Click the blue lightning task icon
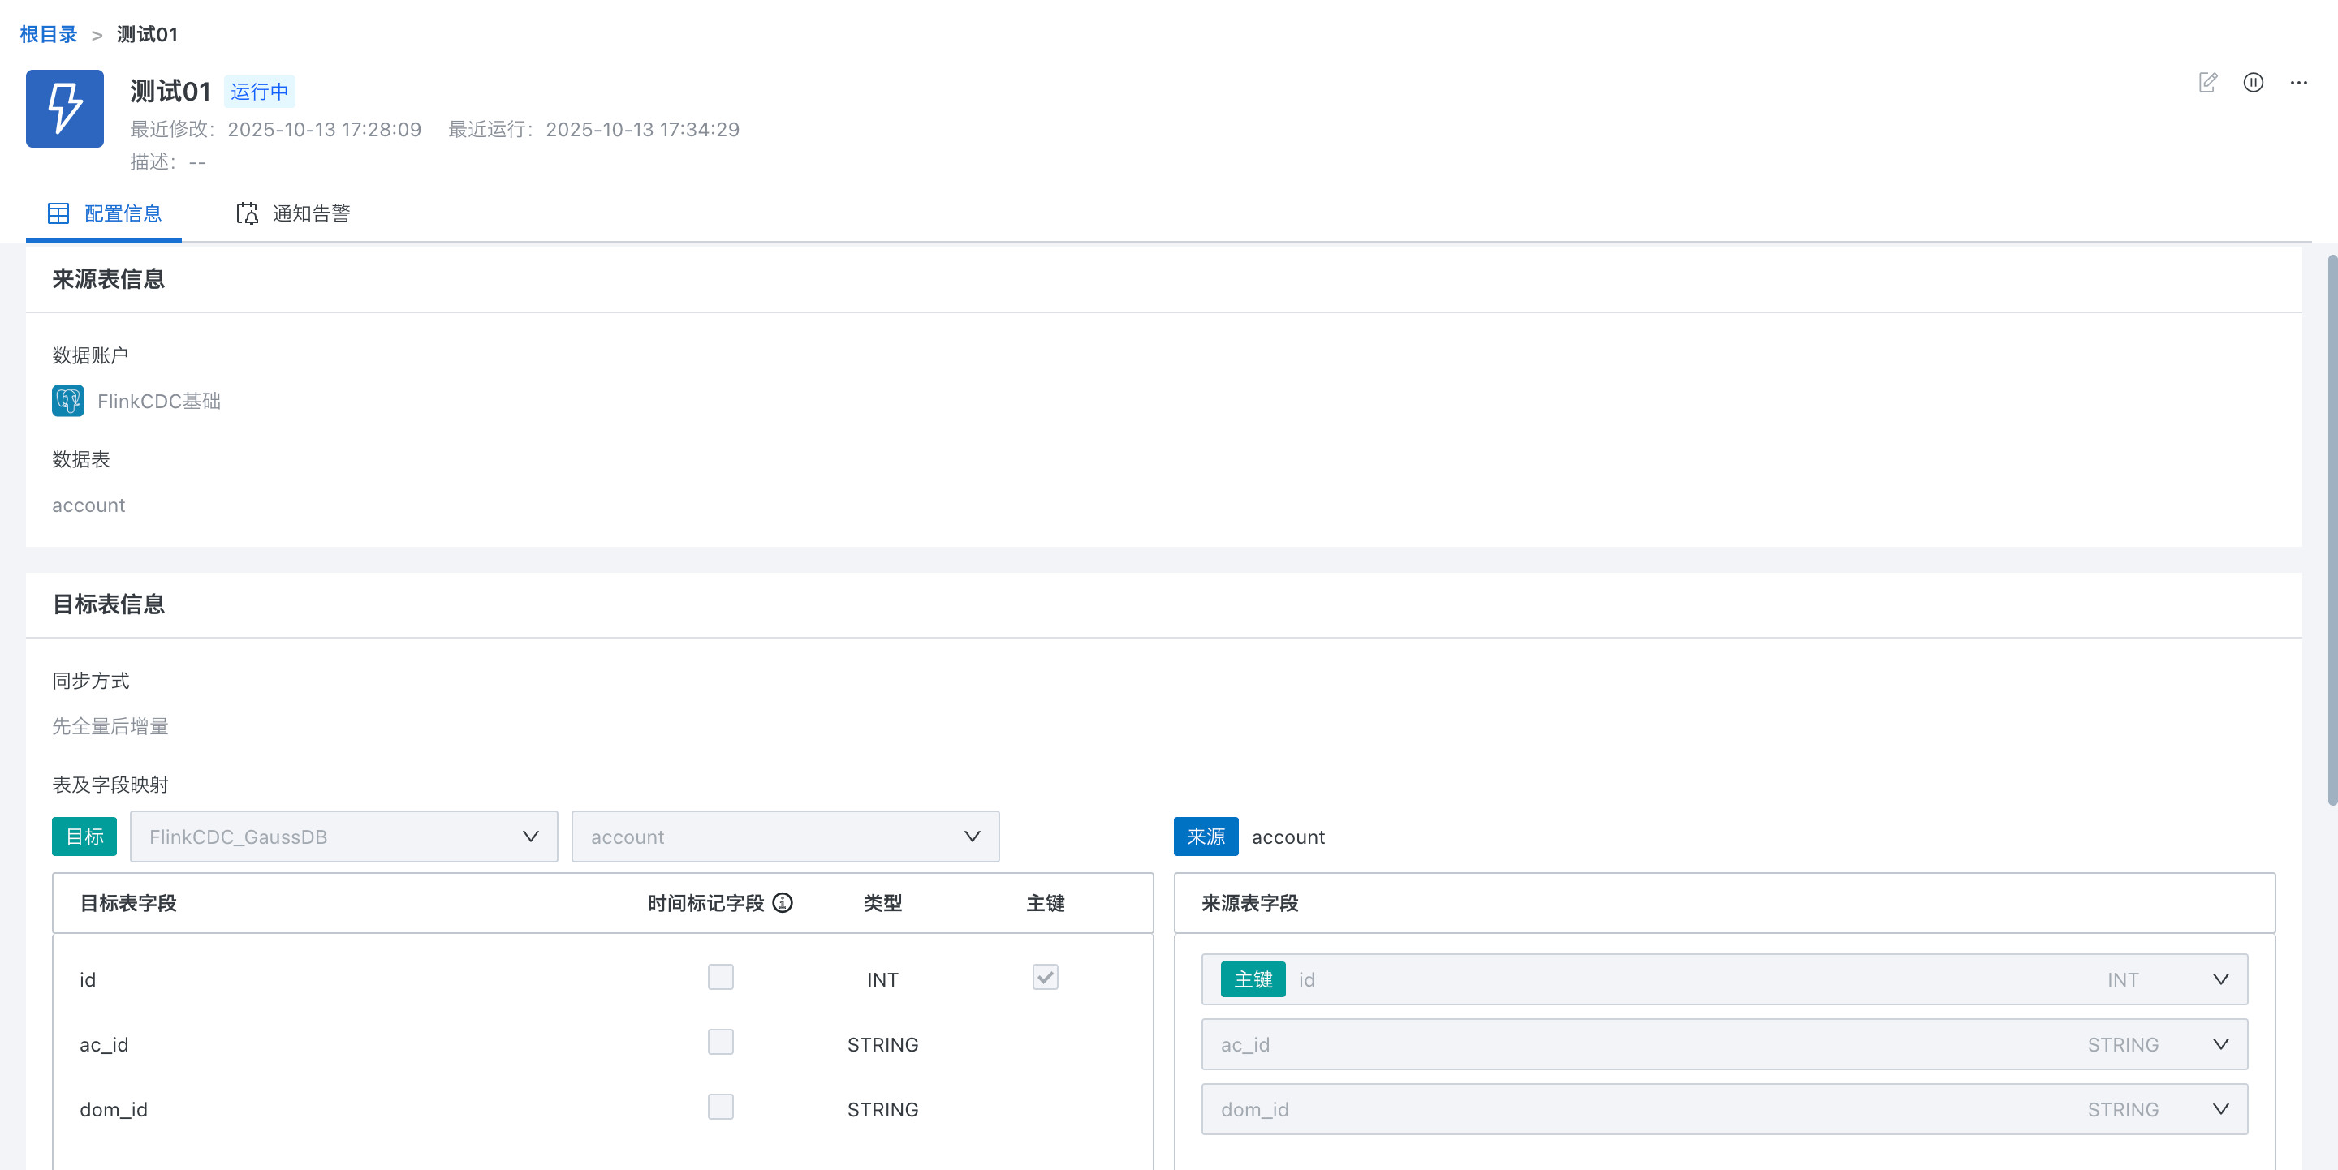Screen dimensions: 2338x1170 click(x=64, y=109)
